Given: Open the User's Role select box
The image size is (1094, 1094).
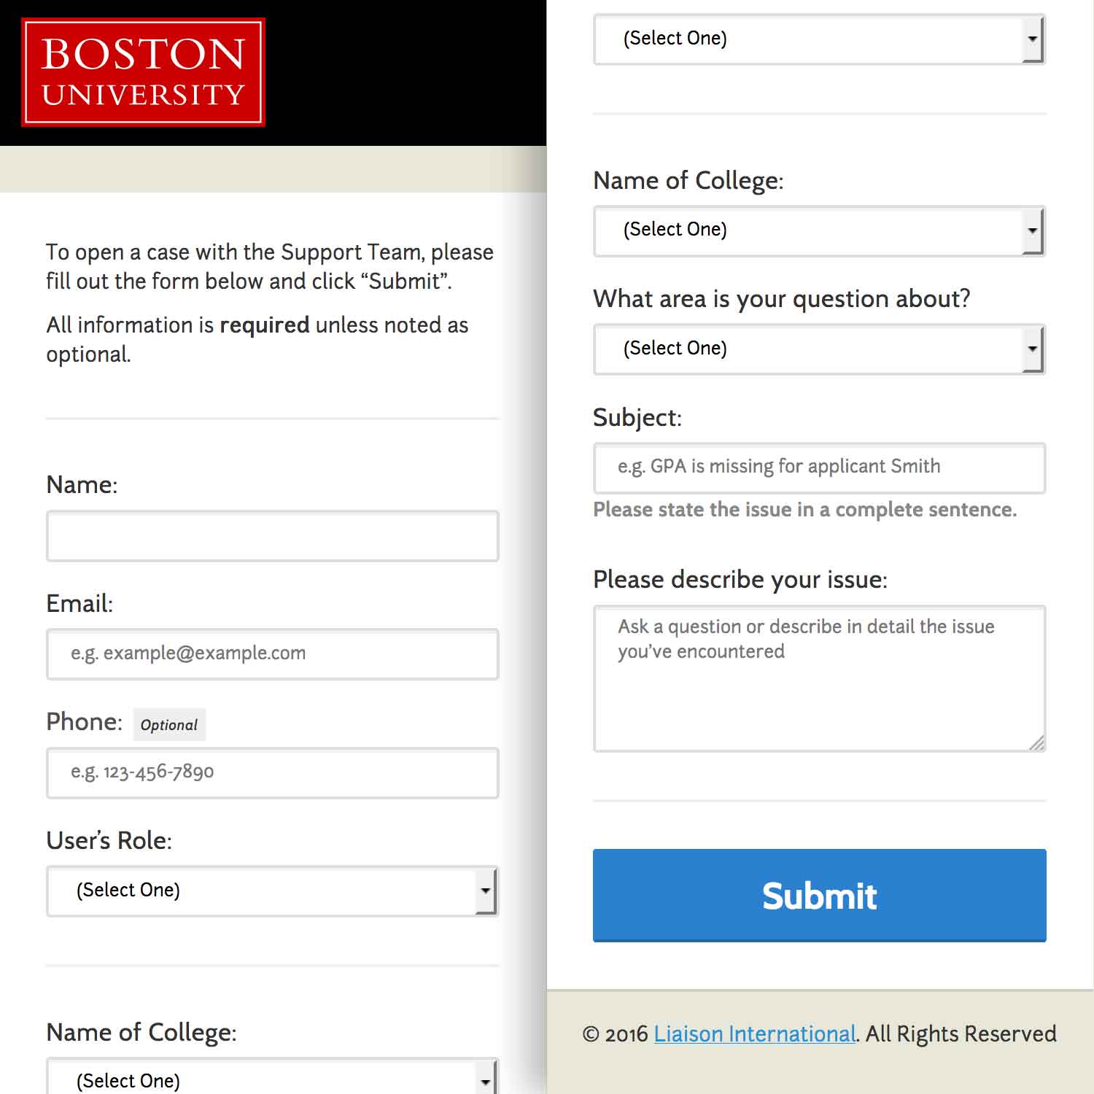Looking at the screenshot, I should pos(263,891).
